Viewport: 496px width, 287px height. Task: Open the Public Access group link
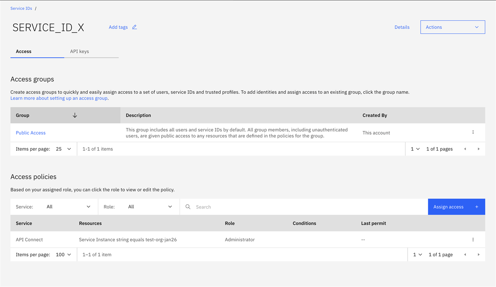(x=31, y=133)
